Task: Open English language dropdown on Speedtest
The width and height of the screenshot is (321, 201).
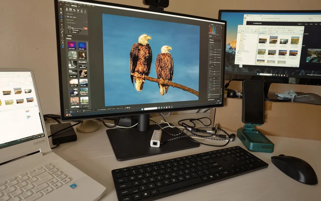Action: coord(300,24)
